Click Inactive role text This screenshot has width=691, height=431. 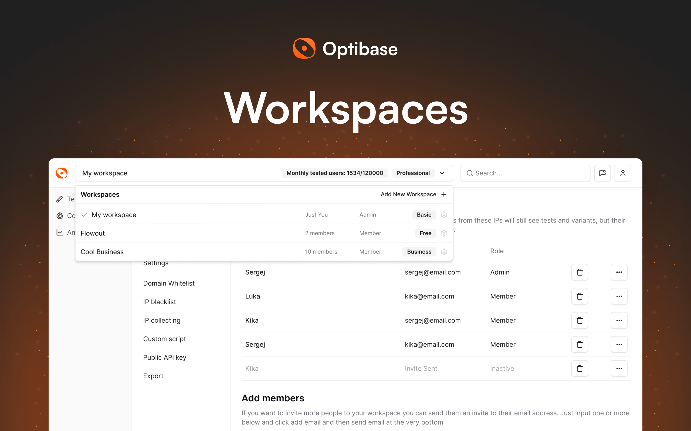click(502, 369)
